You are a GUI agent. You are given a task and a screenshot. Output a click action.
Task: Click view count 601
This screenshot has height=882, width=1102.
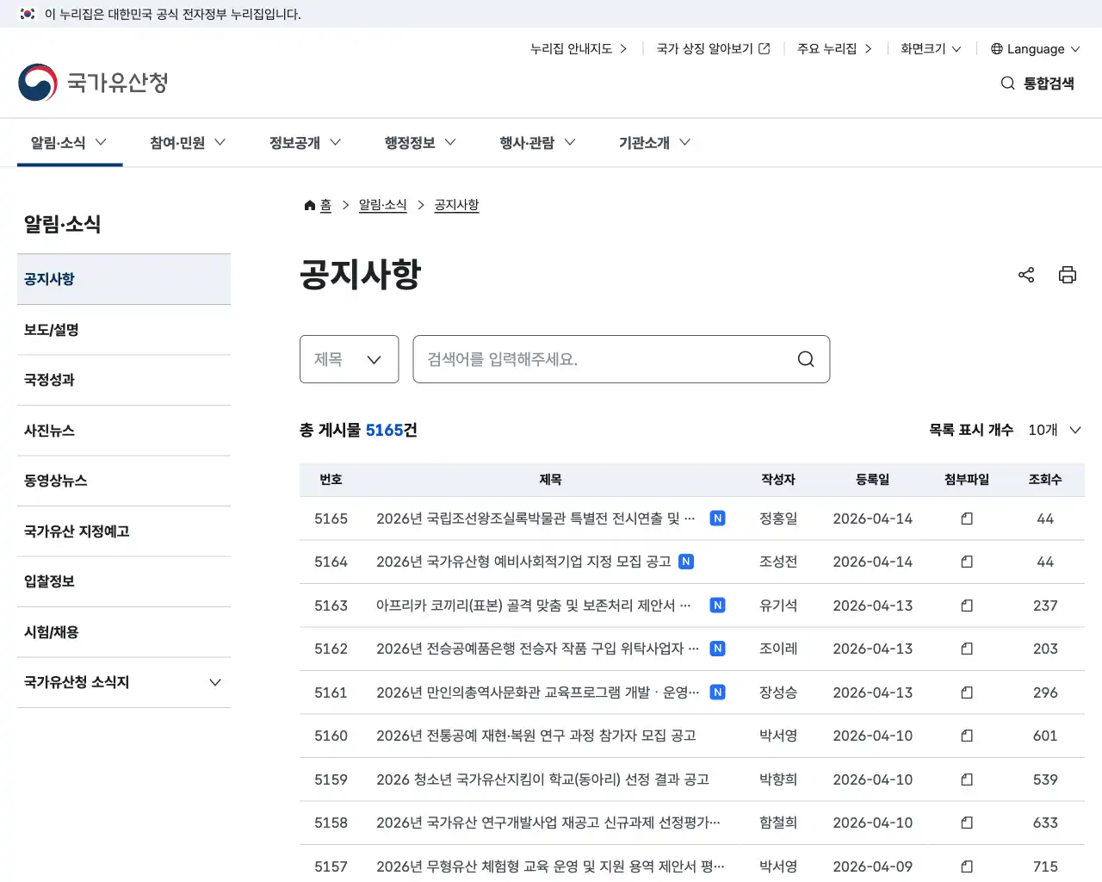1045,736
